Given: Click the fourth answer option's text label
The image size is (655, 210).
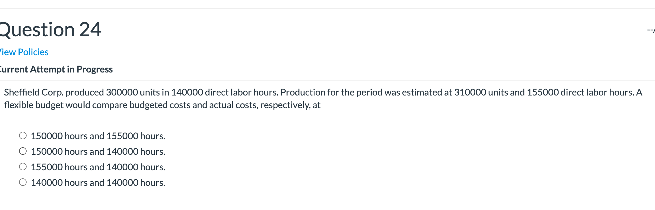Looking at the screenshot, I should pos(98,182).
